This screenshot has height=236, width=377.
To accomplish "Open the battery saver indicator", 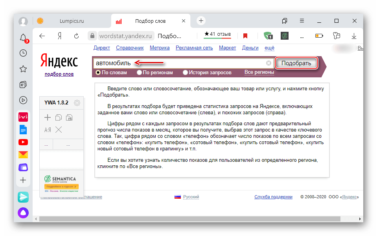I will click(x=319, y=36).
